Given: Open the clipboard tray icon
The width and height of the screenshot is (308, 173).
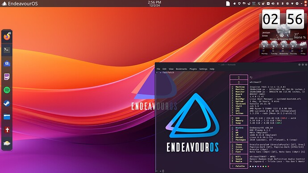Looking at the screenshot, I should [x=263, y=4].
